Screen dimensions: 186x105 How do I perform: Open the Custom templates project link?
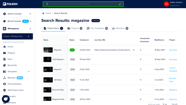[x=173, y=69]
